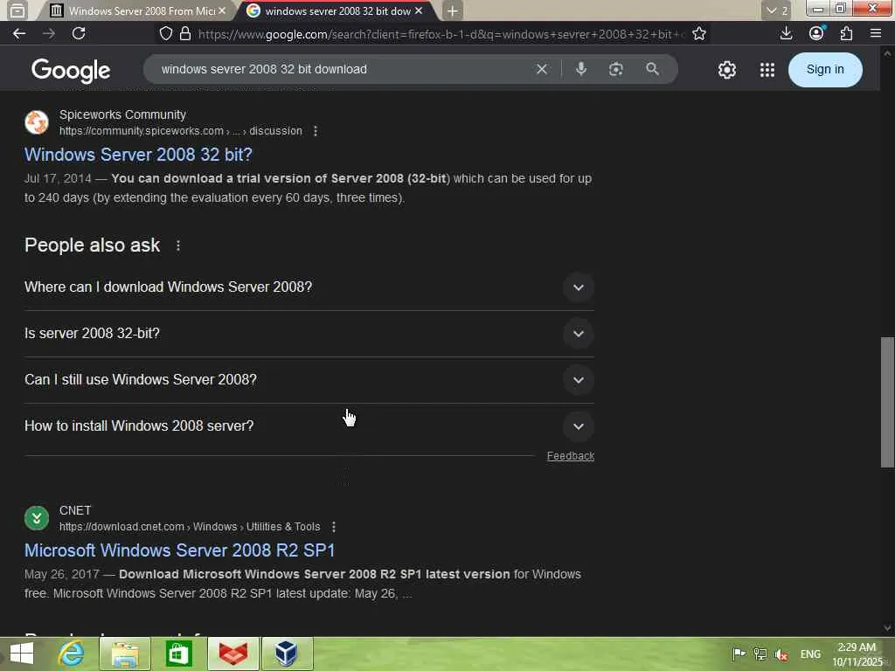Open the extensions puzzle icon
This screenshot has width=895, height=671.
(x=846, y=34)
